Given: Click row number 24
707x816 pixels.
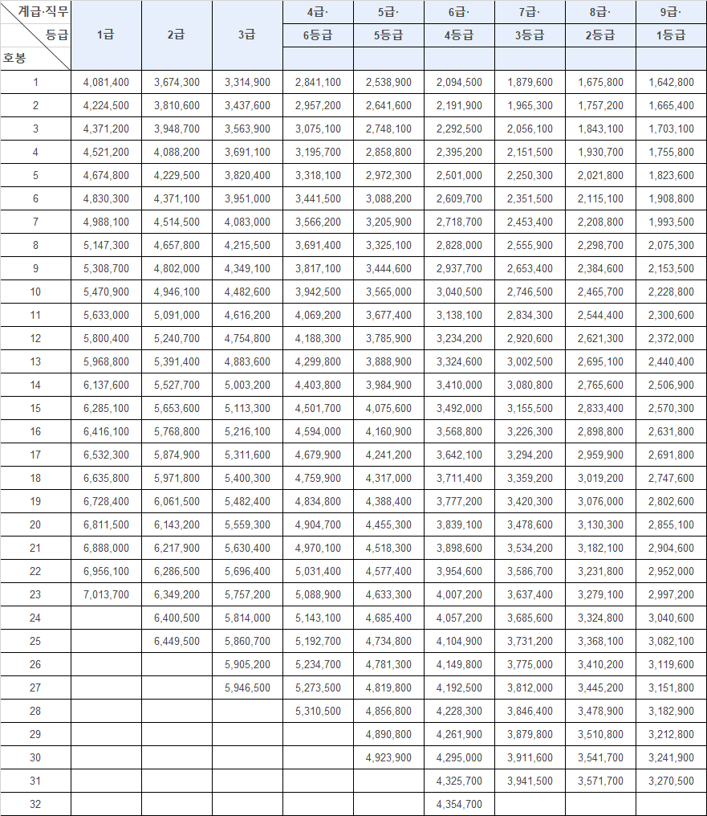Looking at the screenshot, I should pos(35,618).
